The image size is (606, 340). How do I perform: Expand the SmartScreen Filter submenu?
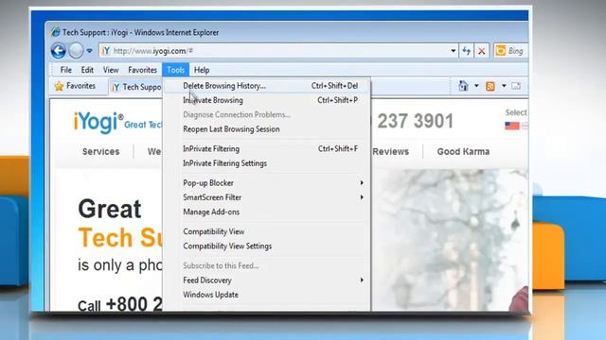point(267,197)
